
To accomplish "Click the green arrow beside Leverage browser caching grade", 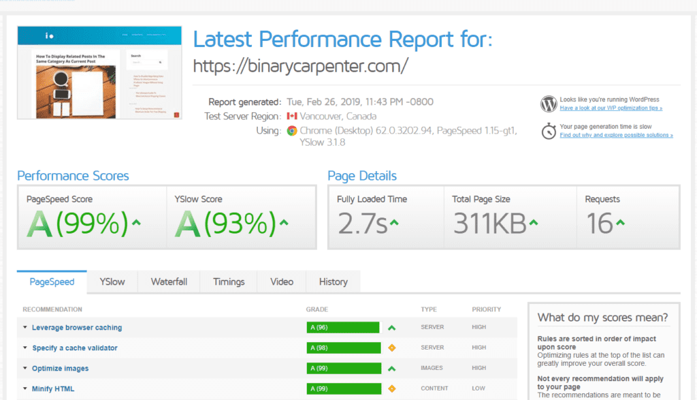I will pyautogui.click(x=391, y=328).
